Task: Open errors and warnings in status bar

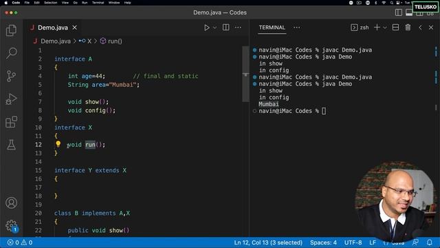Action: click(x=20, y=242)
